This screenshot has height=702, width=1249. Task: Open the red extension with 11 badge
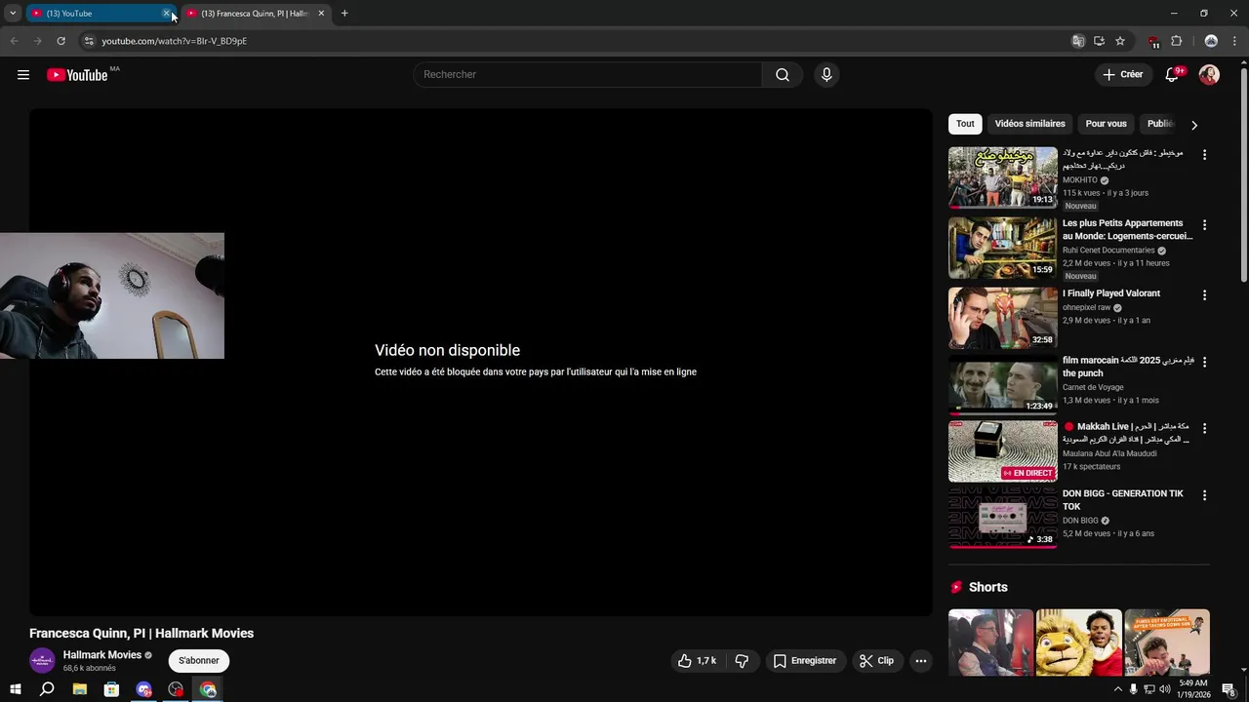tap(1153, 42)
